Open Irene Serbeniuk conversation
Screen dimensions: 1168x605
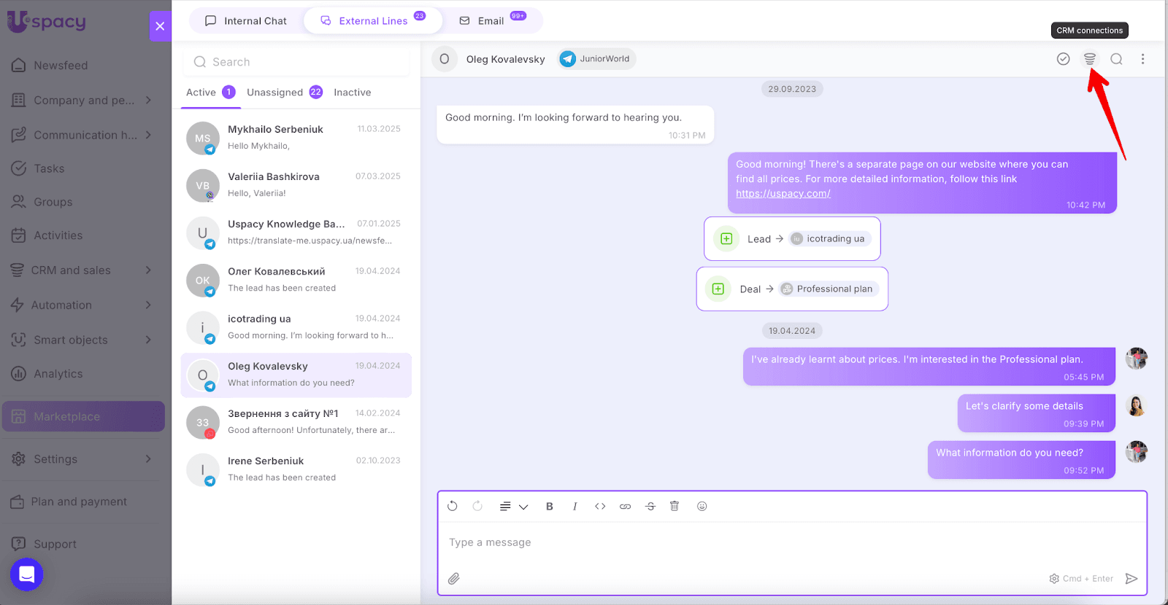[296, 469]
